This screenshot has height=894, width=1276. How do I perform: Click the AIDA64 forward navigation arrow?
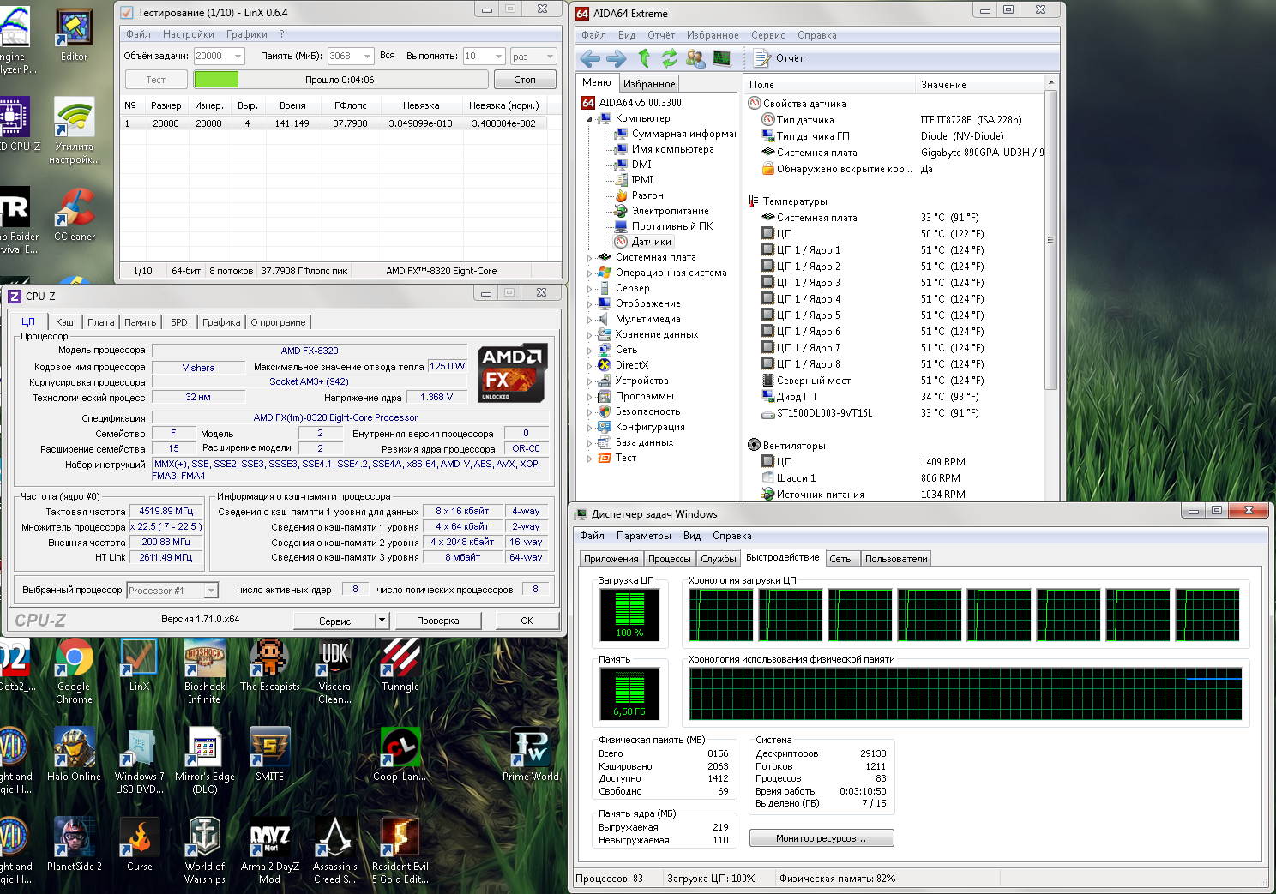point(616,58)
